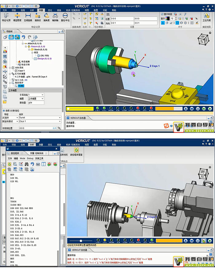Click animation speed slider in bottom window
Viewport: 215px width, 270px height.
click(81, 241)
